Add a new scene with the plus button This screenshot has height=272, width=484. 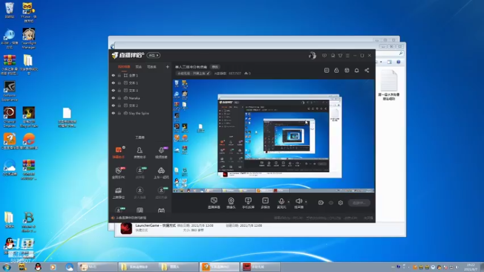pos(168,66)
